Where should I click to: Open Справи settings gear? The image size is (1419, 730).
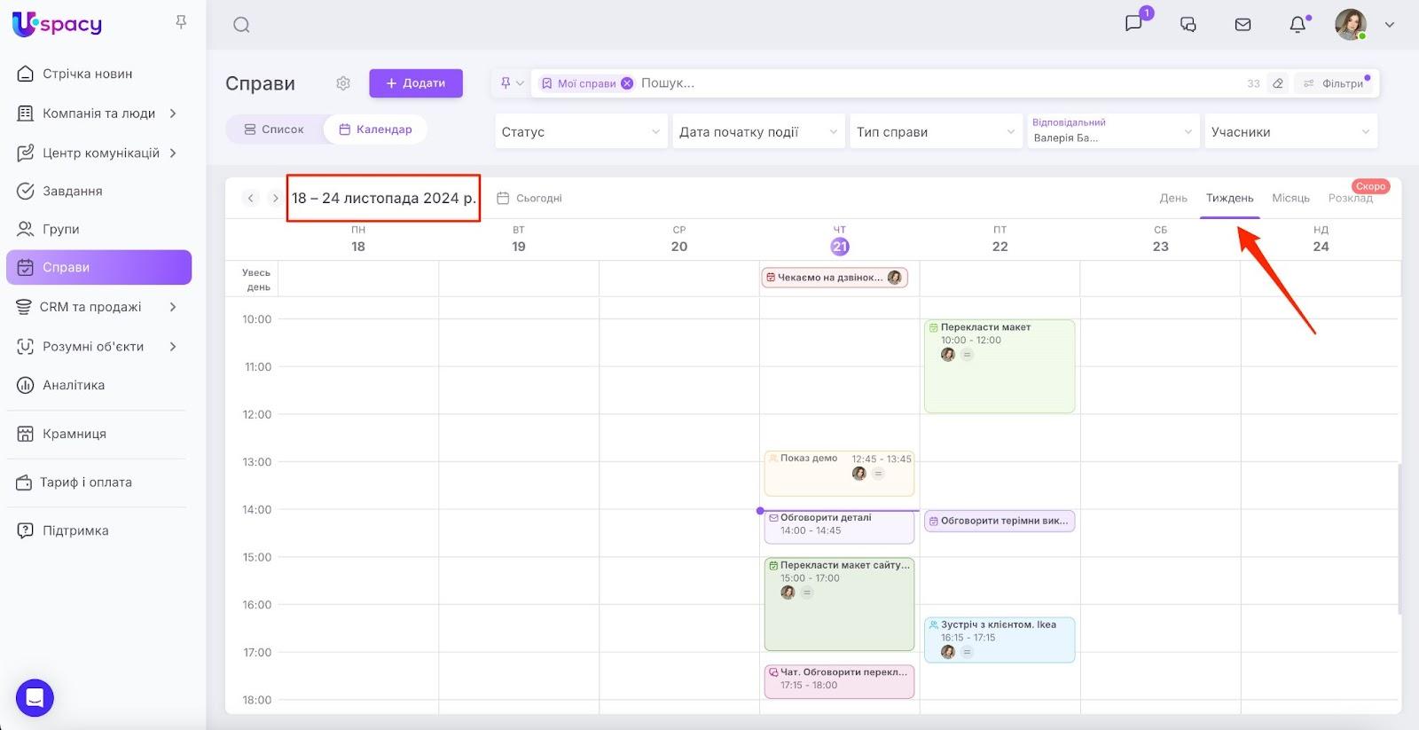[343, 83]
